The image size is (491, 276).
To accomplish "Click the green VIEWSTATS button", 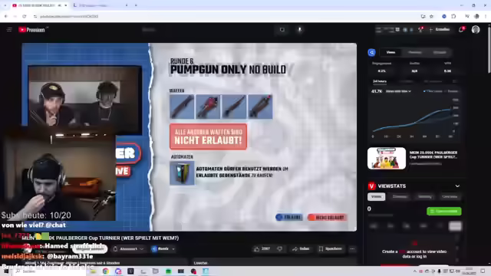I will point(443,212).
